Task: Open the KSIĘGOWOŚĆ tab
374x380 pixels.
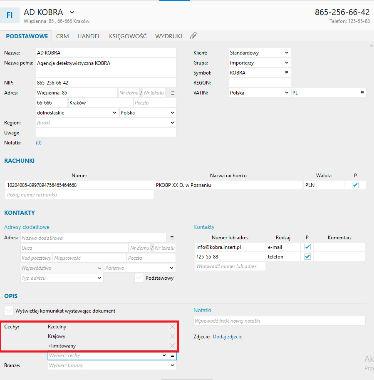Action: [128, 36]
